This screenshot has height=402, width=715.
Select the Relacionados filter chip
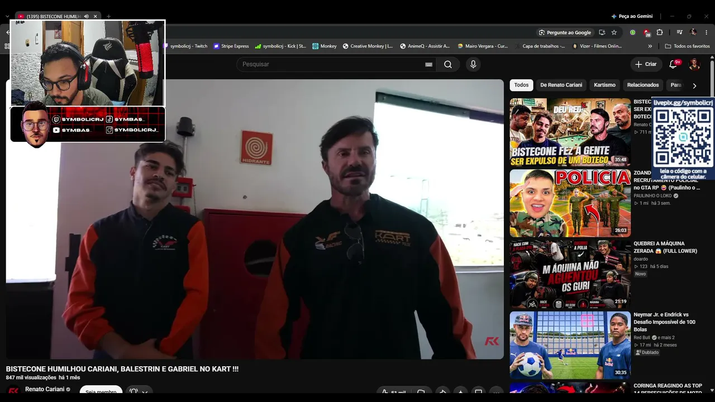tap(643, 85)
